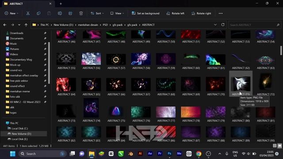Screen dimensions: 283x159
Task: Click the Search ABSTRACT field
Action: coord(255,25)
